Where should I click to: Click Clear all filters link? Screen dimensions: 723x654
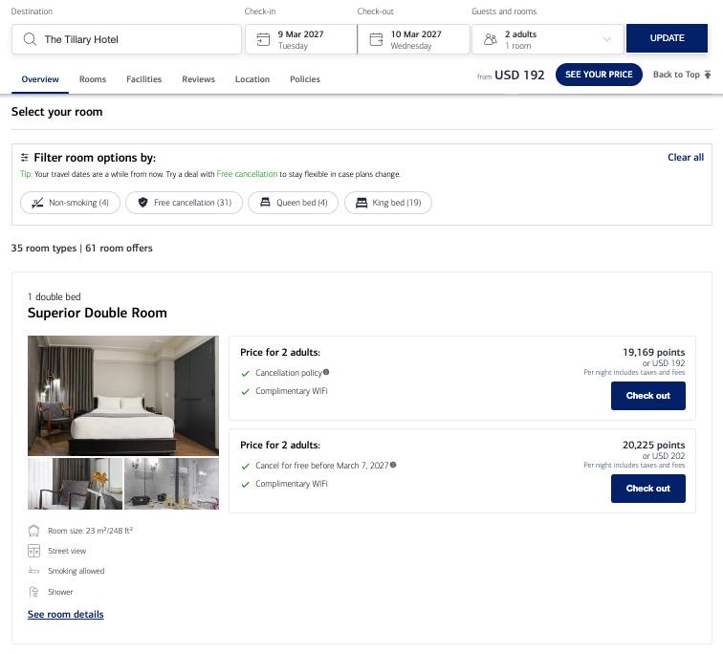686,157
